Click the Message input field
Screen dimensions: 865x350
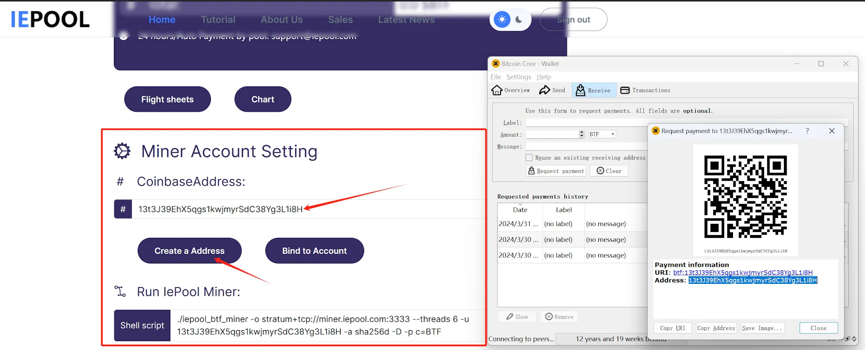[x=586, y=146]
